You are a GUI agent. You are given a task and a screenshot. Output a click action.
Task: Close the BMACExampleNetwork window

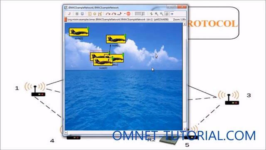pos(182,7)
